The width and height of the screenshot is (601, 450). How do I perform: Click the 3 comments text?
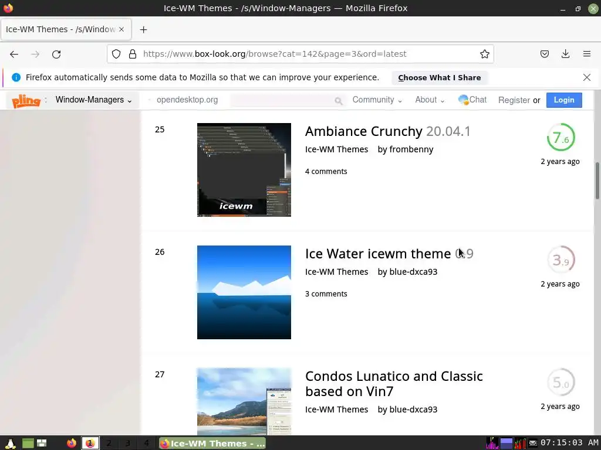pos(326,294)
